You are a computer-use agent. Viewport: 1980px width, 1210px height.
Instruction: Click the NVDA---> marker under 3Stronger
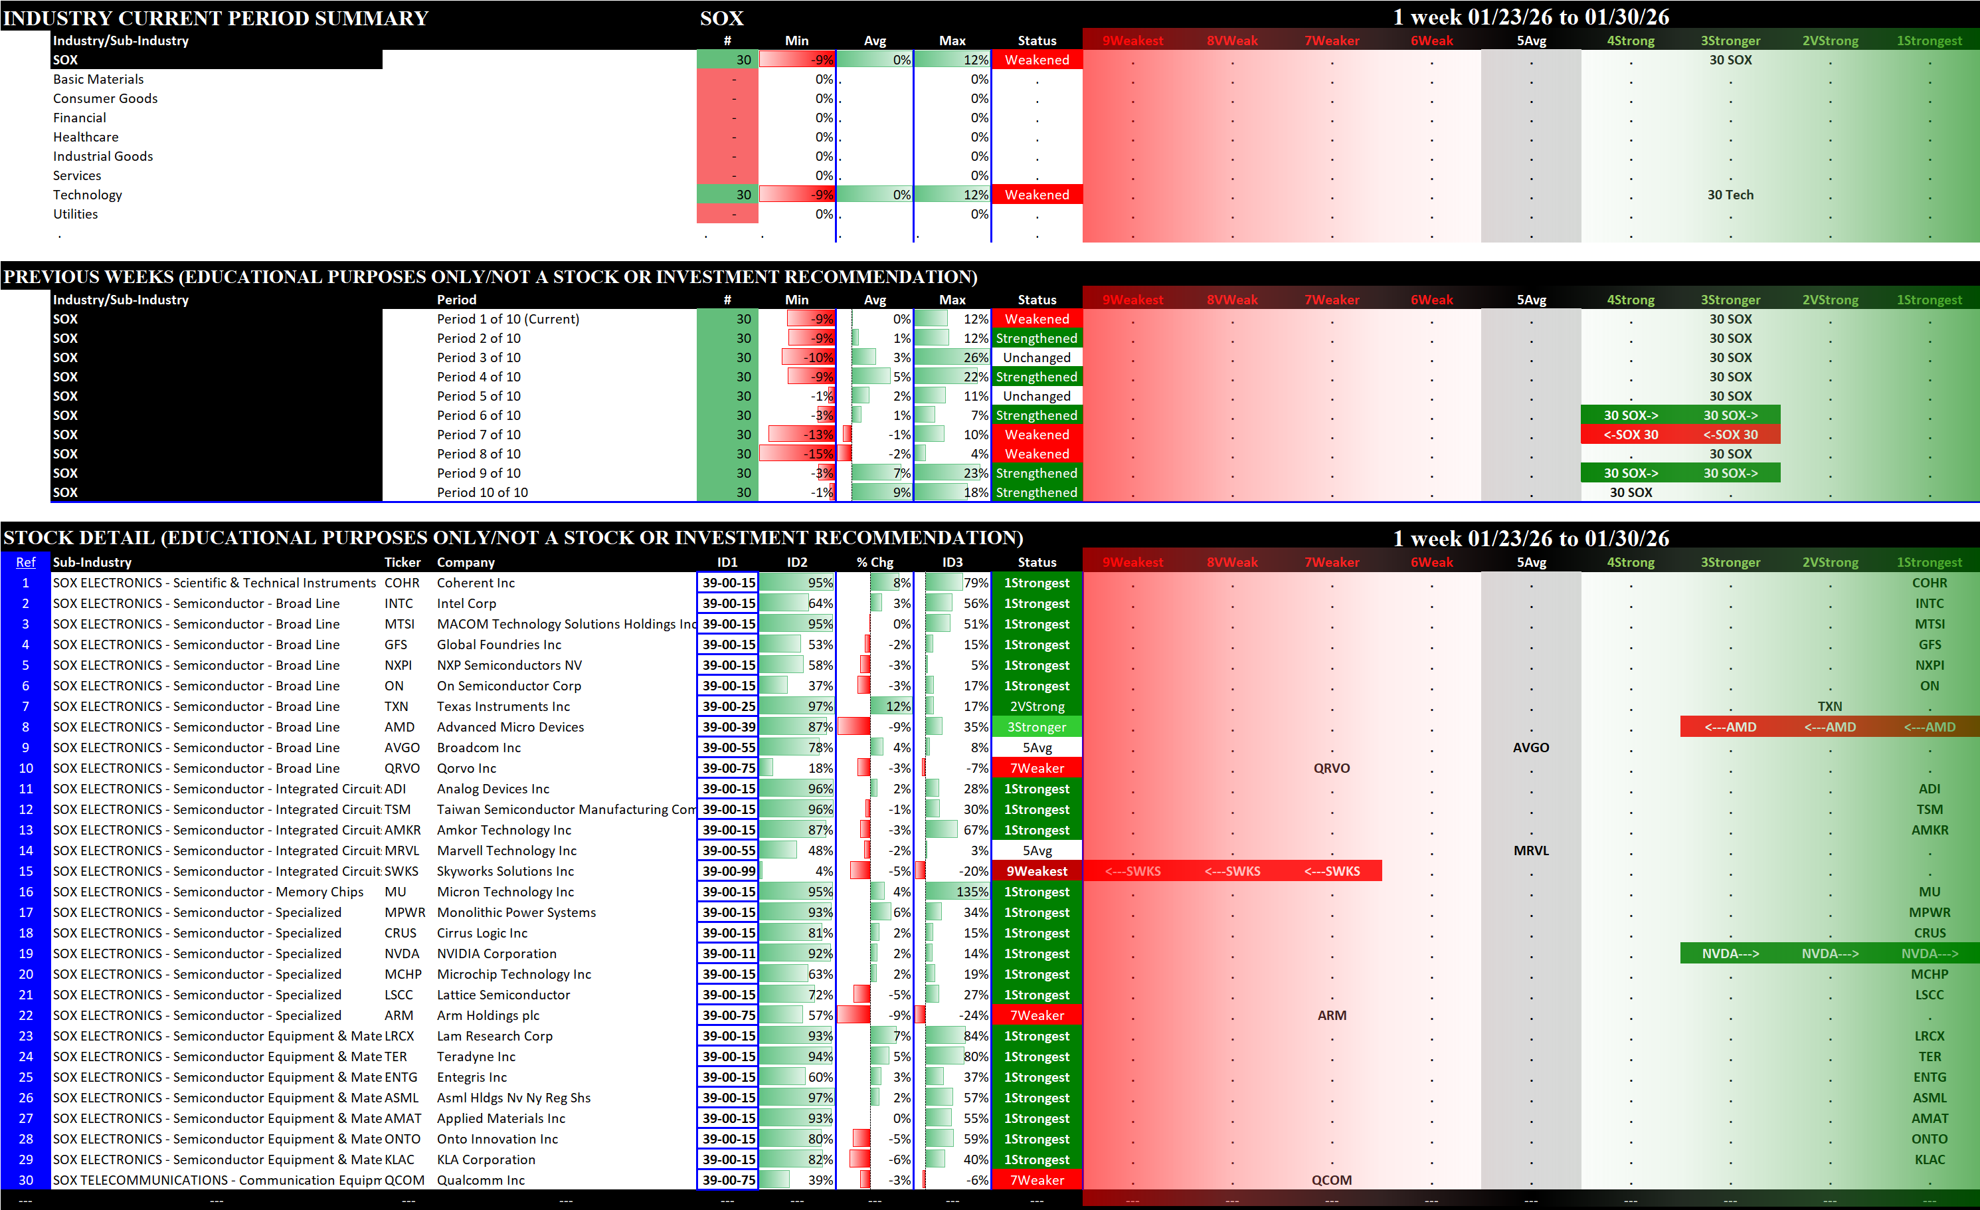click(x=1730, y=954)
